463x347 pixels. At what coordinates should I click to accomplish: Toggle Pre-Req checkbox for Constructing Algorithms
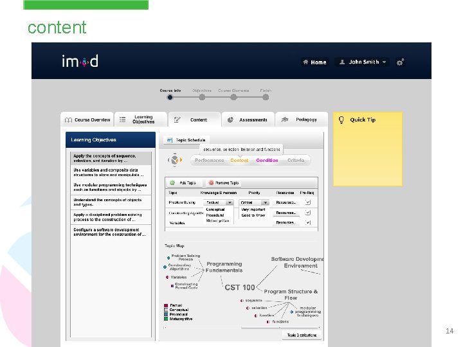tap(307, 213)
